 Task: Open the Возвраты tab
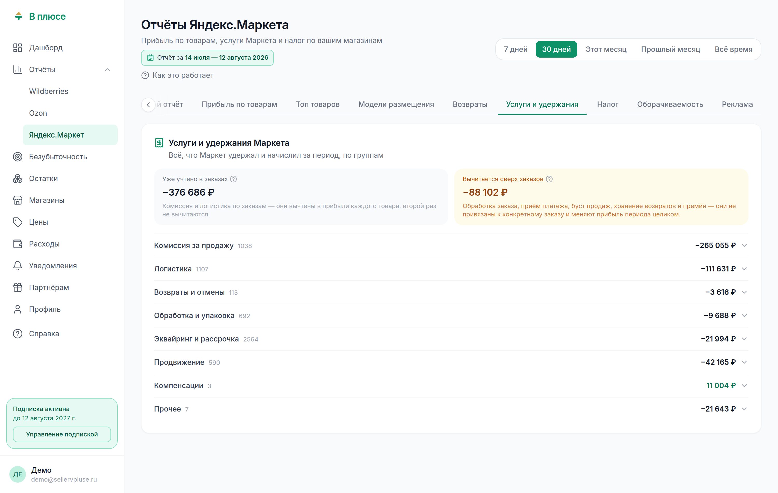click(x=470, y=104)
